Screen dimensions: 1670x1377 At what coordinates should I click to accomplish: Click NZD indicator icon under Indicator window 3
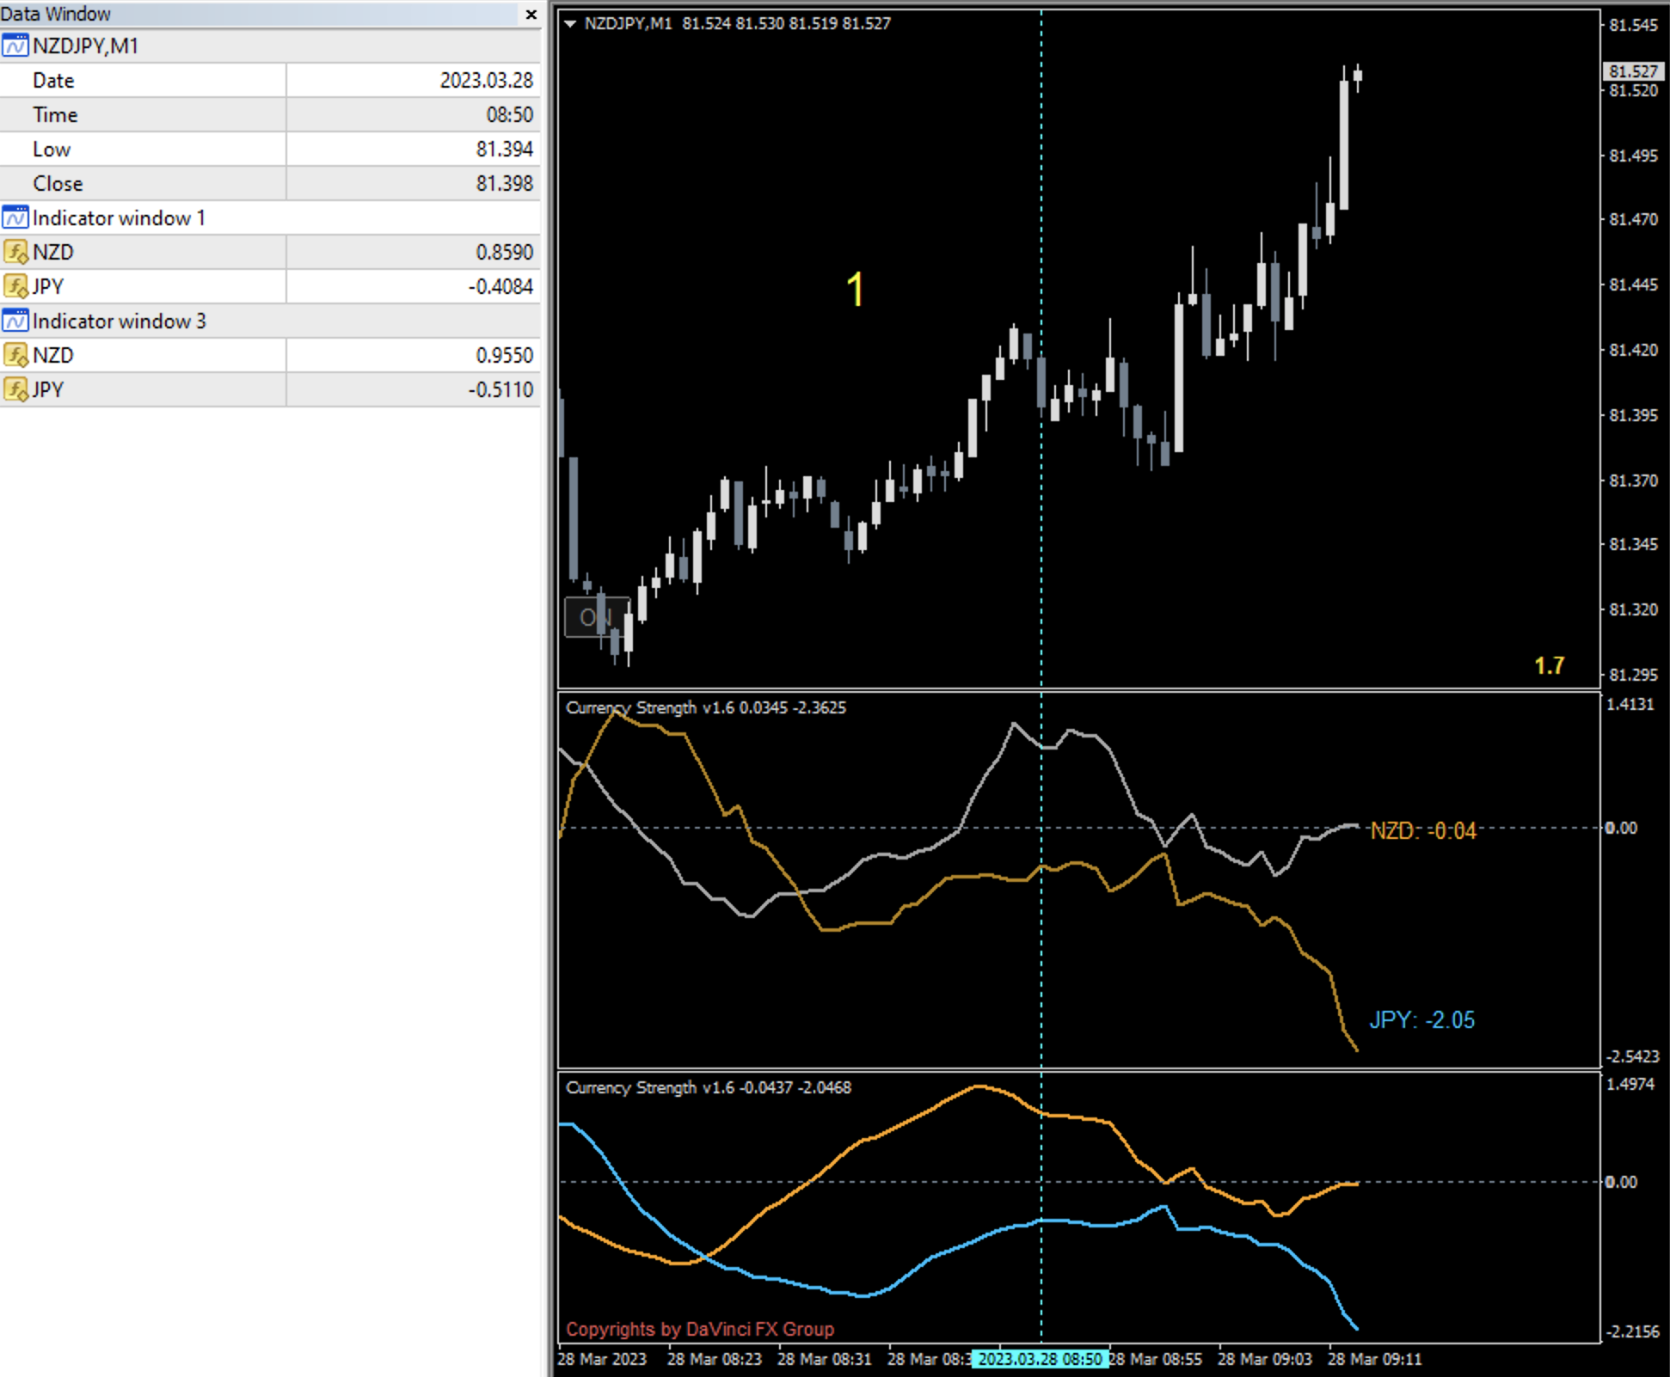[x=15, y=355]
